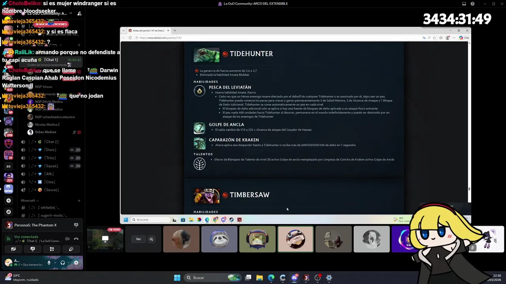Click the taskbar Buscar search box

[213, 278]
